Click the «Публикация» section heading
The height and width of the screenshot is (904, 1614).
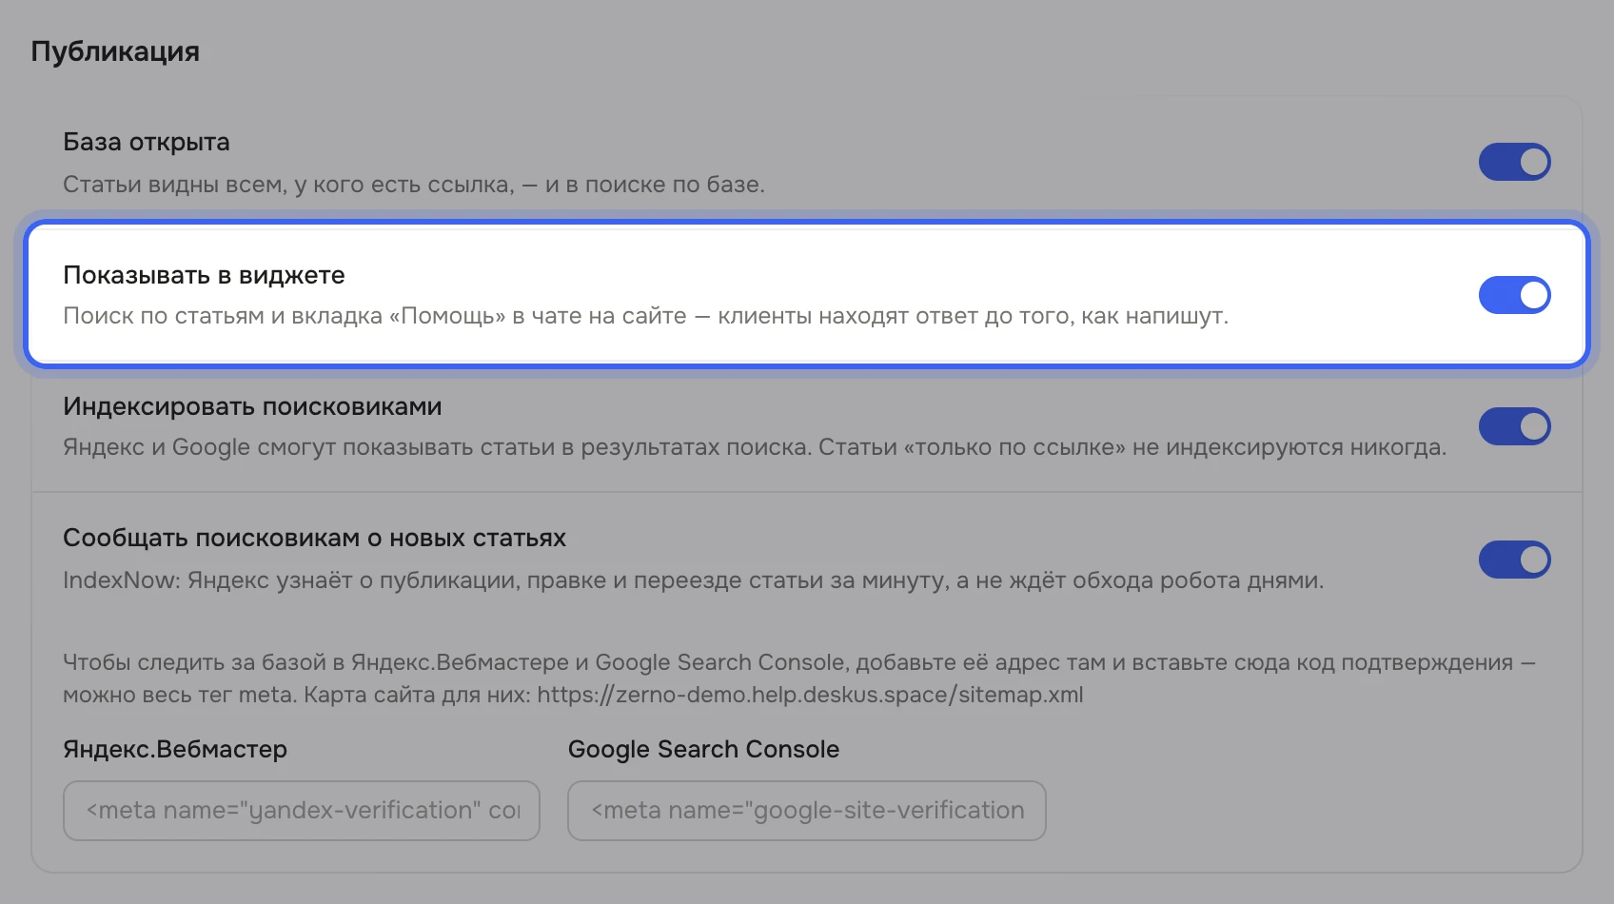tap(115, 51)
